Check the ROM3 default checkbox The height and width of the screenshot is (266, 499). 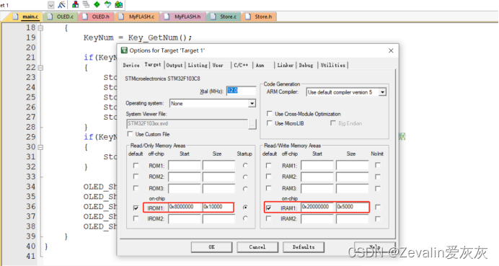(136, 188)
